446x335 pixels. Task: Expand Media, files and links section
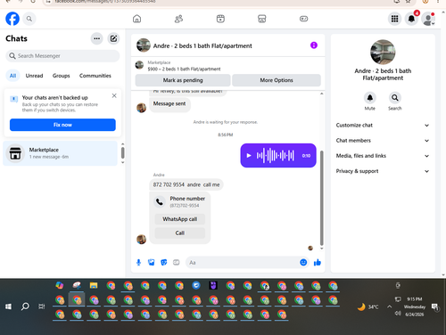[x=383, y=156]
